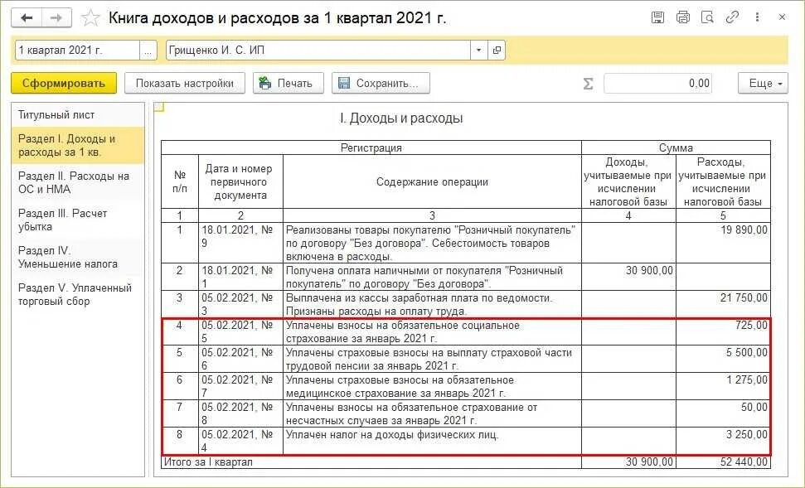The image size is (805, 488).
Task: Click the sum field showing 0,00
Action: pos(658,83)
